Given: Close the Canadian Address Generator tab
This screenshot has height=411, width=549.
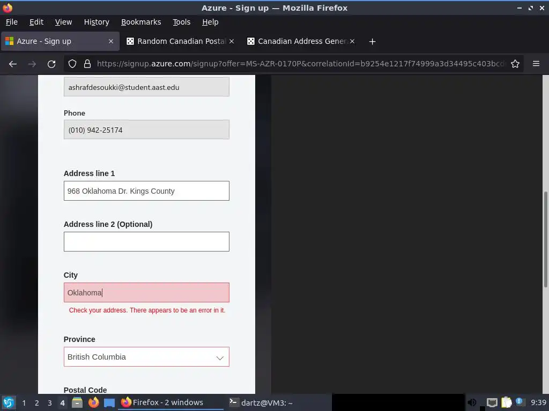Looking at the screenshot, I should point(352,41).
